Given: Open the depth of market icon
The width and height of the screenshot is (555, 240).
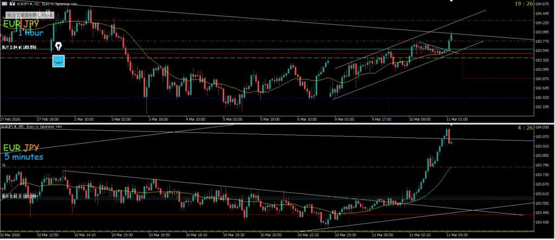Looking at the screenshot, I should pyautogui.click(x=12, y=3).
